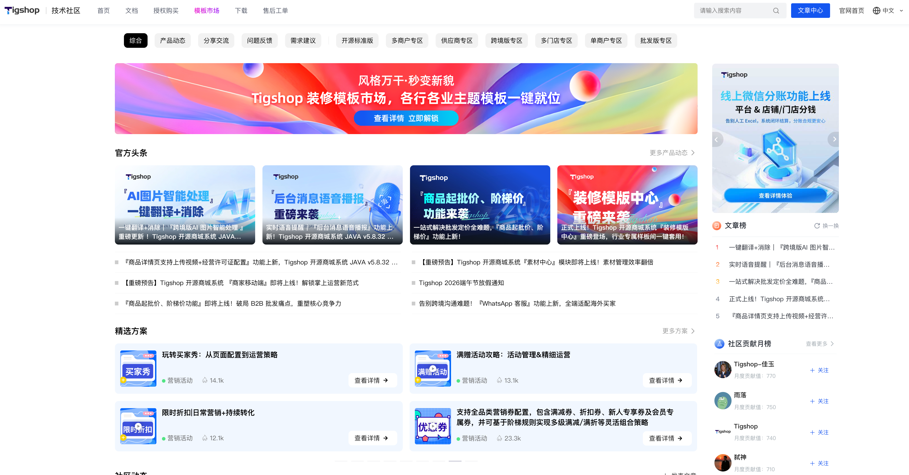
Task: Open 后台消息语音播报 headline card
Action: pos(332,205)
